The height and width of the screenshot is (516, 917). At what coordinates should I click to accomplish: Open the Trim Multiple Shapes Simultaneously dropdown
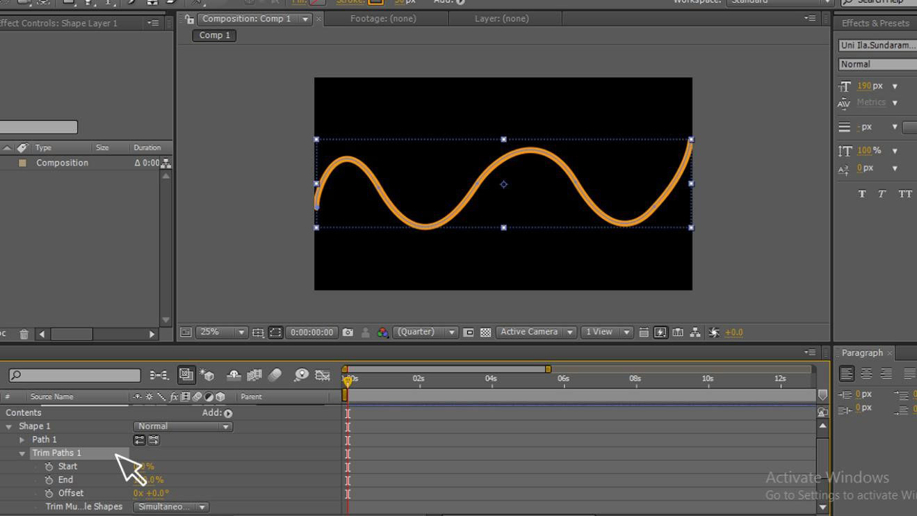pos(171,507)
